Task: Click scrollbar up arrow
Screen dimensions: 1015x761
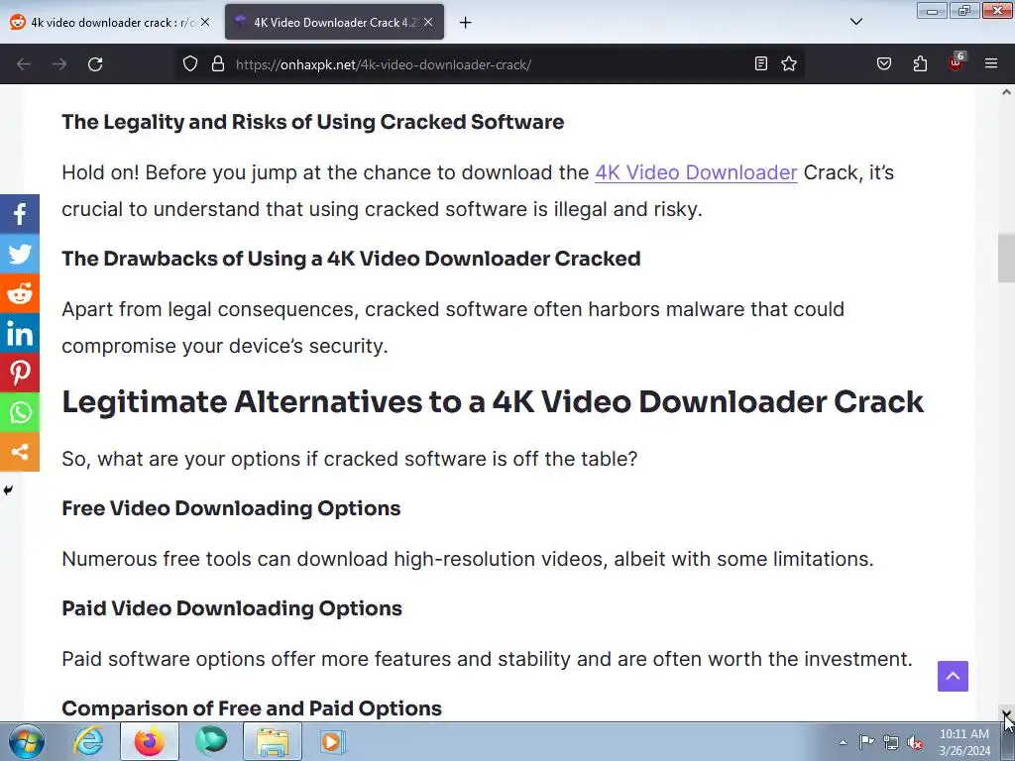Action: coord(1006,92)
